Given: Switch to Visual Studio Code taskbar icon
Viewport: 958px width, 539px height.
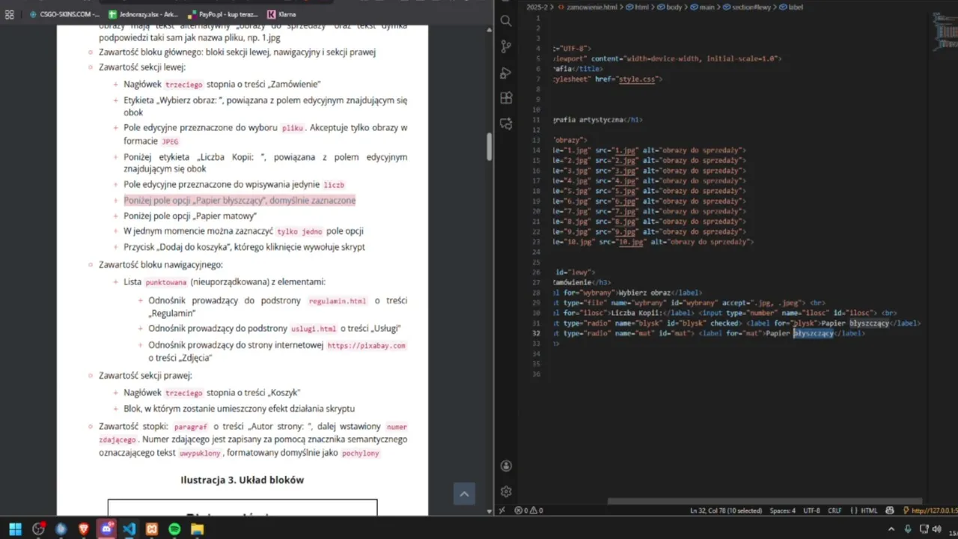Looking at the screenshot, I should [129, 529].
